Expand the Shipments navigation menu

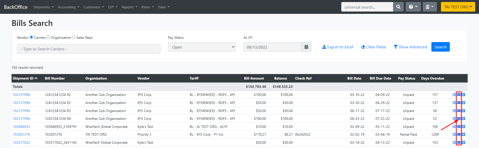pyautogui.click(x=44, y=7)
